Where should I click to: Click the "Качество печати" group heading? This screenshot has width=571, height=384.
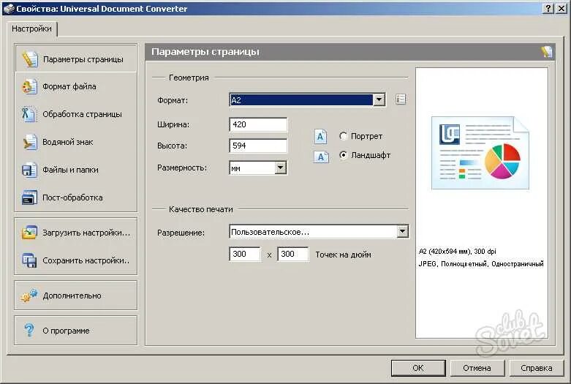click(x=200, y=209)
